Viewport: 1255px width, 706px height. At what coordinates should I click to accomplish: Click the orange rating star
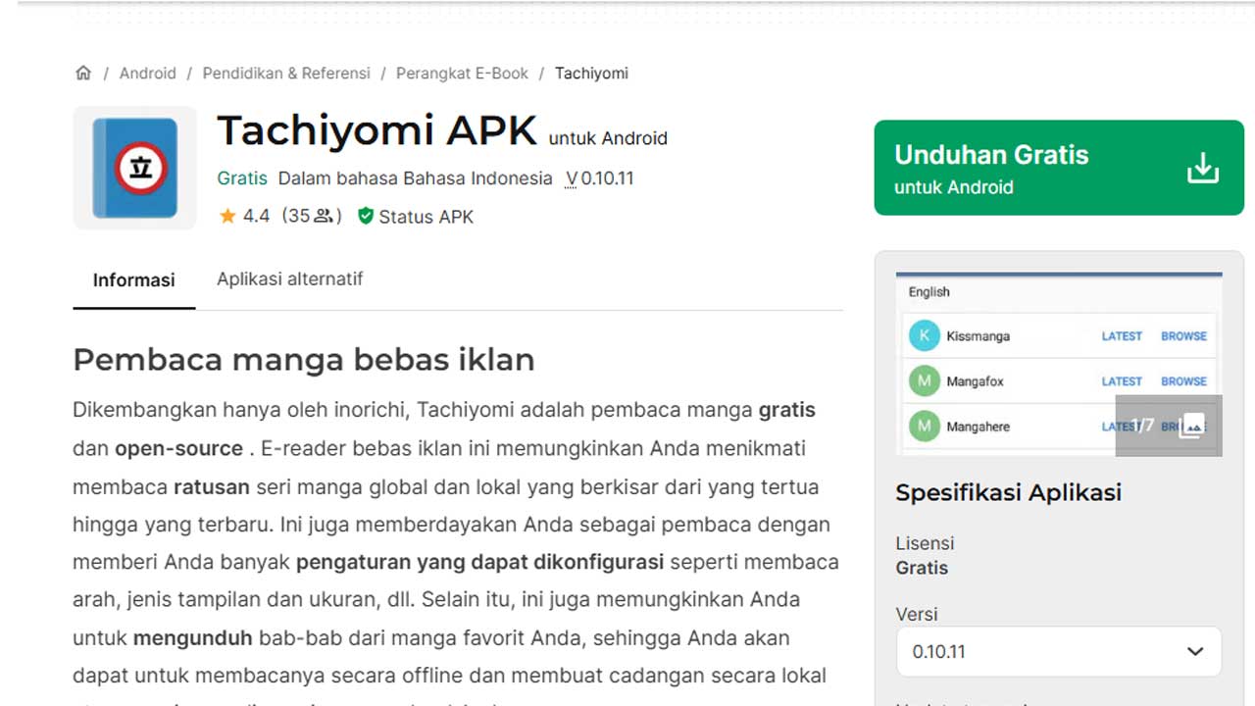227,216
